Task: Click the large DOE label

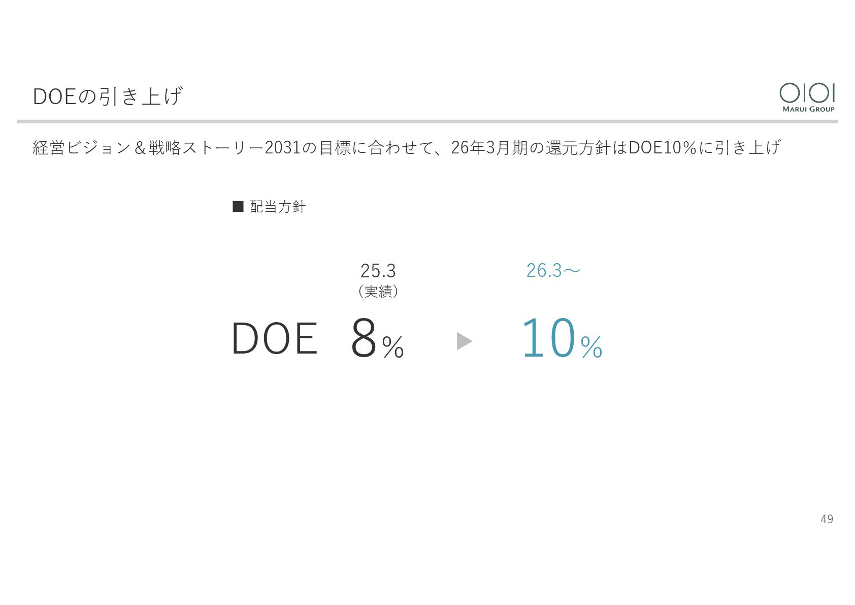Action: 275,339
